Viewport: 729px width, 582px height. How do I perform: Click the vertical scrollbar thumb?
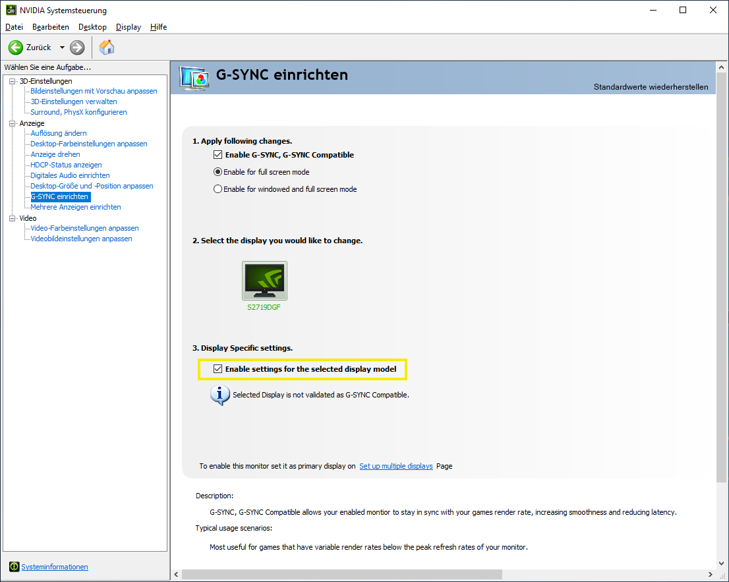tap(722, 277)
